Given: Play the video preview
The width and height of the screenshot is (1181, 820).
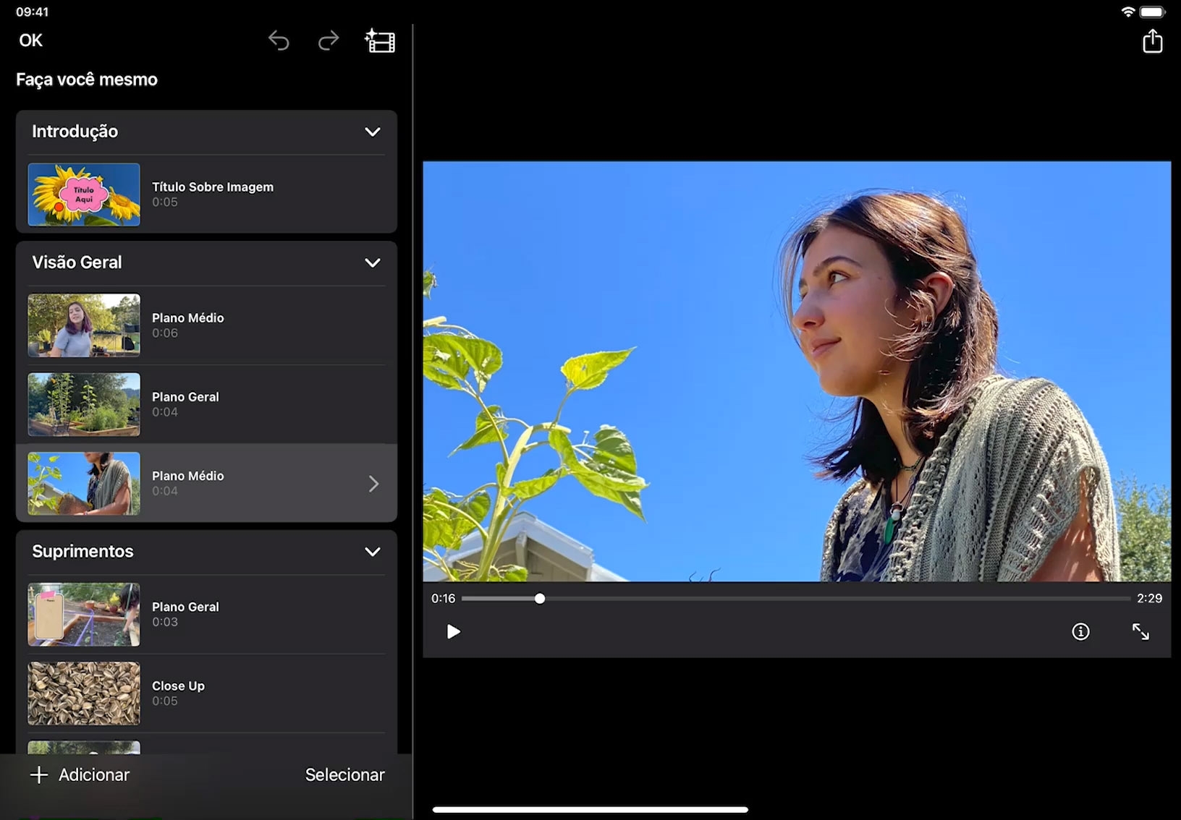Looking at the screenshot, I should (453, 632).
